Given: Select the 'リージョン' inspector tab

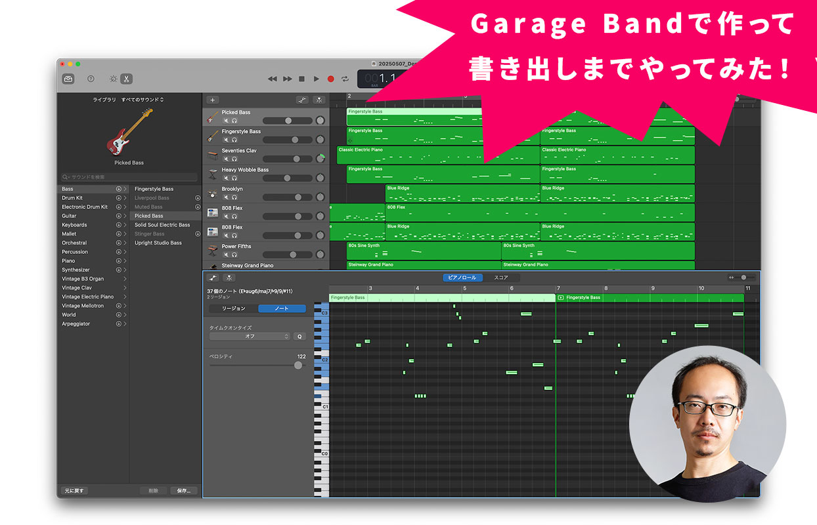Looking at the screenshot, I should click(x=234, y=308).
